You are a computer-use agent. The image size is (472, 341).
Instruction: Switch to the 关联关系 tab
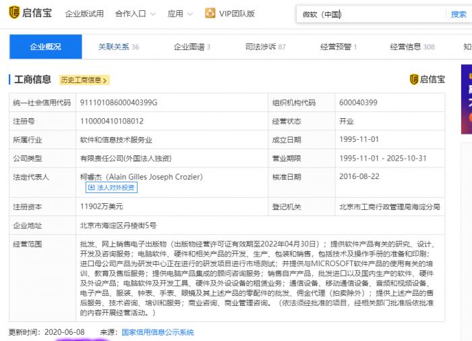pos(119,47)
